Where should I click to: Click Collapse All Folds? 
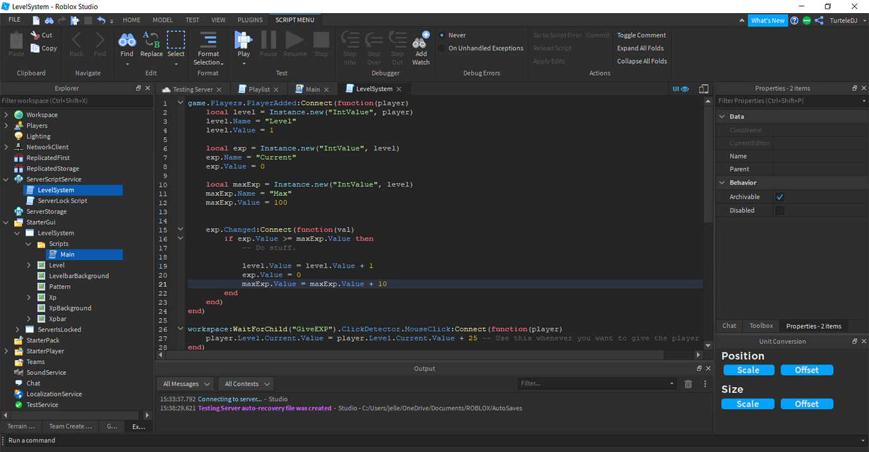pos(642,61)
